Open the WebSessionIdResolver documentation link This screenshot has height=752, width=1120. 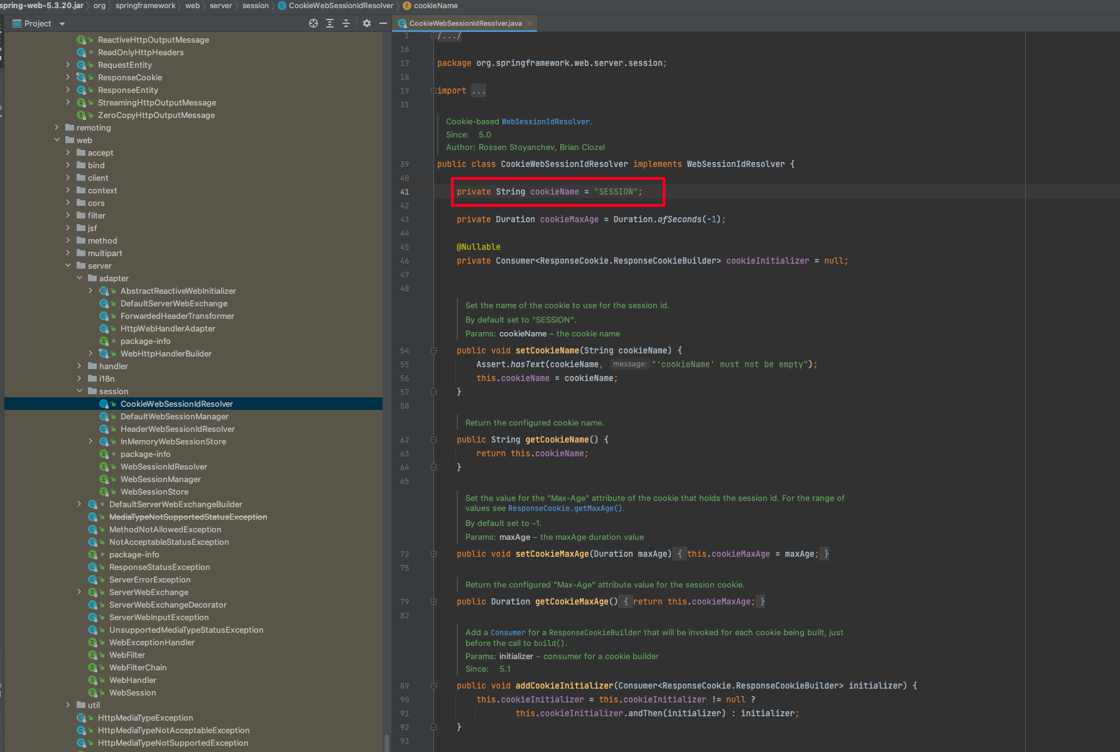545,122
